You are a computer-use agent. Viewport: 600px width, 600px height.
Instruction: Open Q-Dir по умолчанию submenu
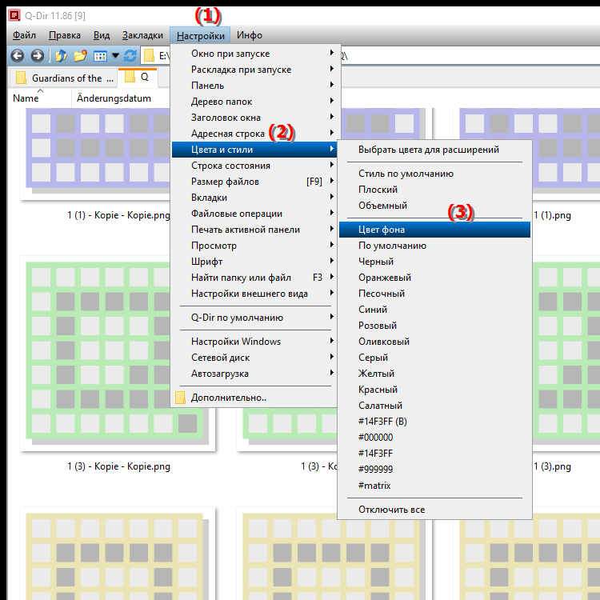[254, 318]
